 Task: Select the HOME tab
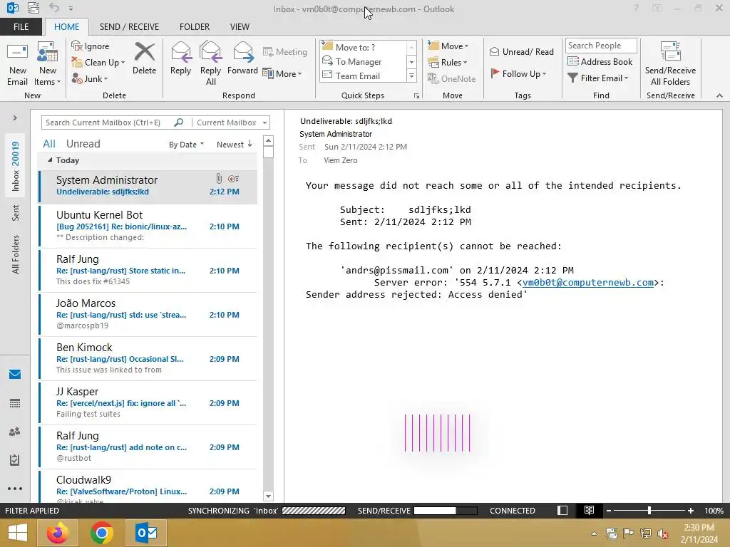(66, 26)
